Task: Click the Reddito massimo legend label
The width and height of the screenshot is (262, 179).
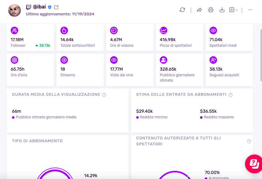Action: click(219, 117)
